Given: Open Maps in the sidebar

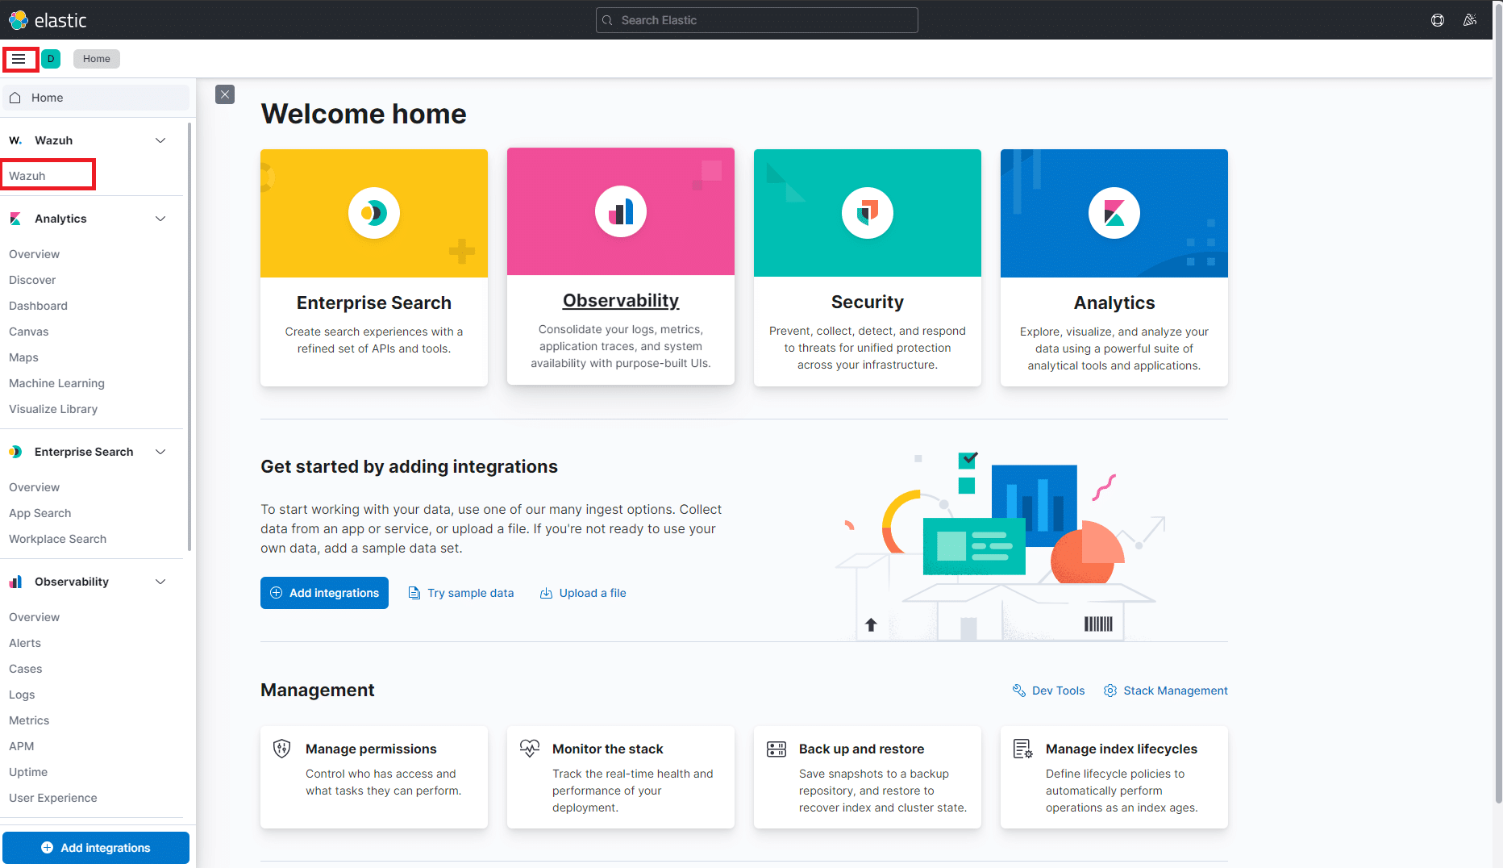Looking at the screenshot, I should pos(23,357).
